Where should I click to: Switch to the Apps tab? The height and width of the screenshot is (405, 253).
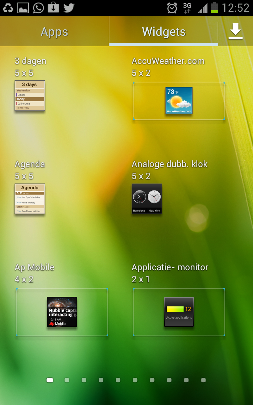click(x=54, y=32)
